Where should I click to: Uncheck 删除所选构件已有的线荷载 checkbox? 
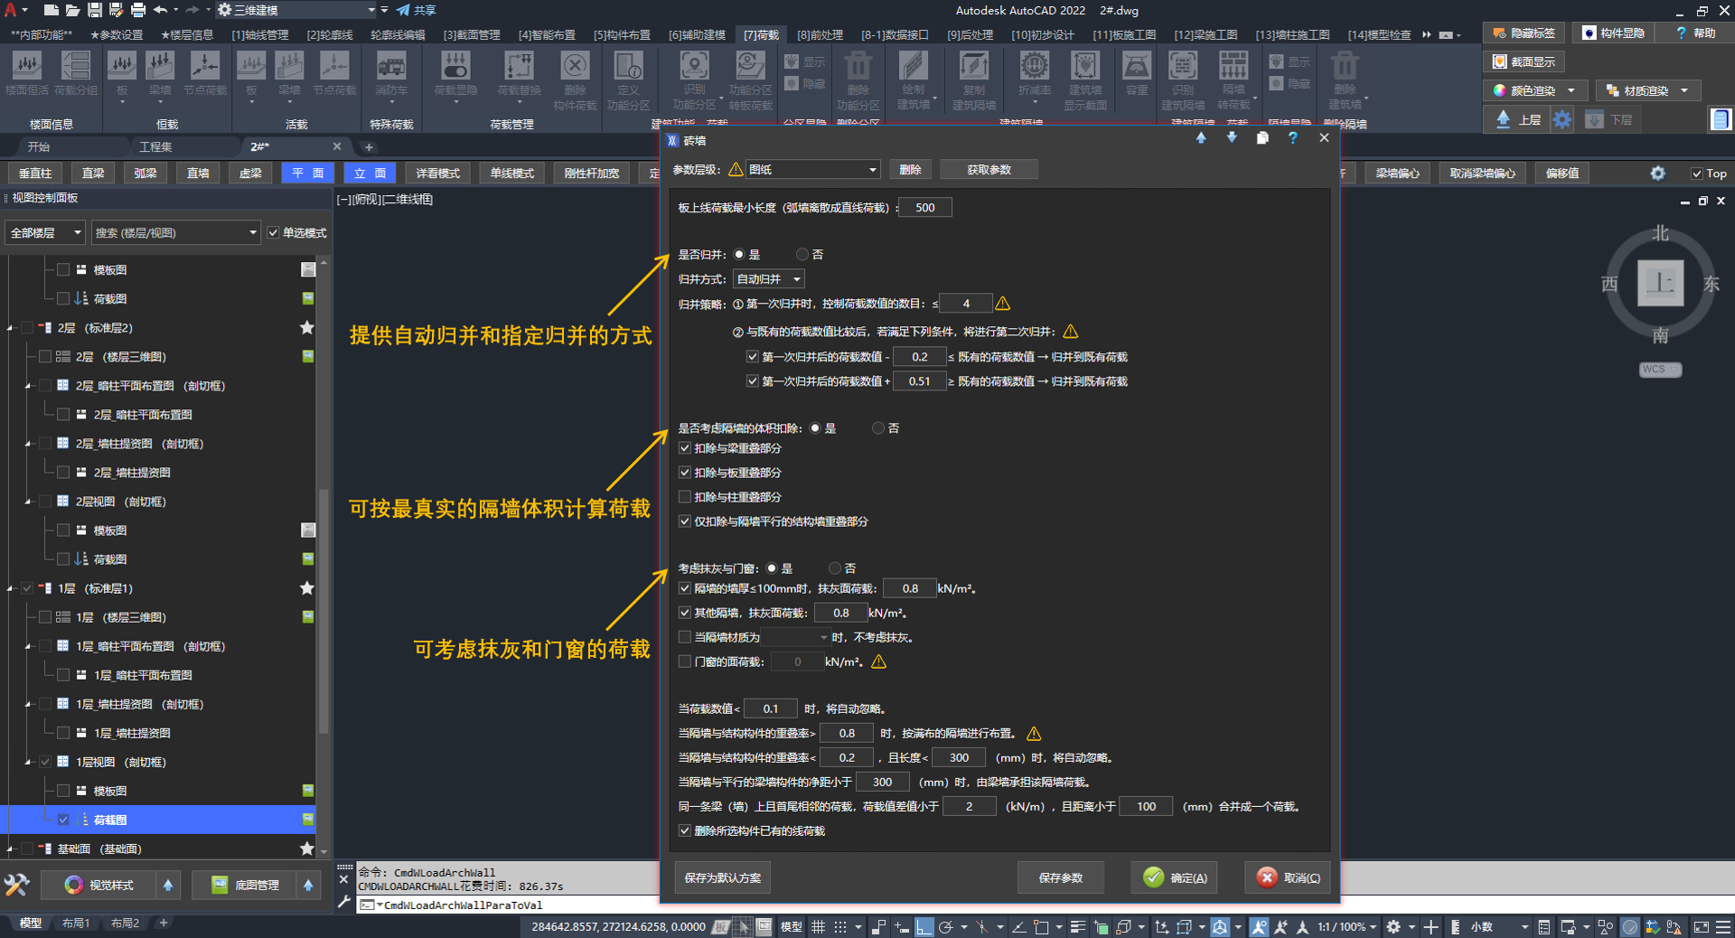pos(685,831)
